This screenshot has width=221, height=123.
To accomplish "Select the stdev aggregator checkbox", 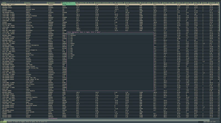I will [69, 45].
